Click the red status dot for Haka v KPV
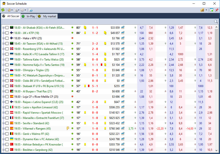The image size is (220, 154). (x=72, y=38)
